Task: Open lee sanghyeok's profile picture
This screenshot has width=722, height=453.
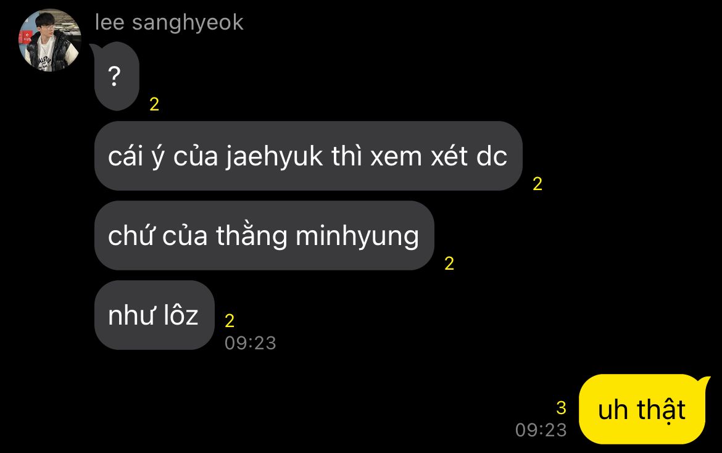Action: 50,41
